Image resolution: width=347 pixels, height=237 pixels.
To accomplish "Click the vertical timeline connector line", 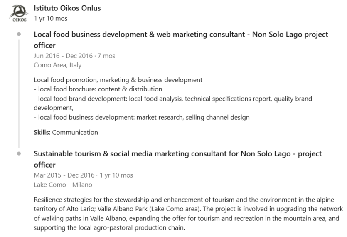I will (x=19, y=94).
